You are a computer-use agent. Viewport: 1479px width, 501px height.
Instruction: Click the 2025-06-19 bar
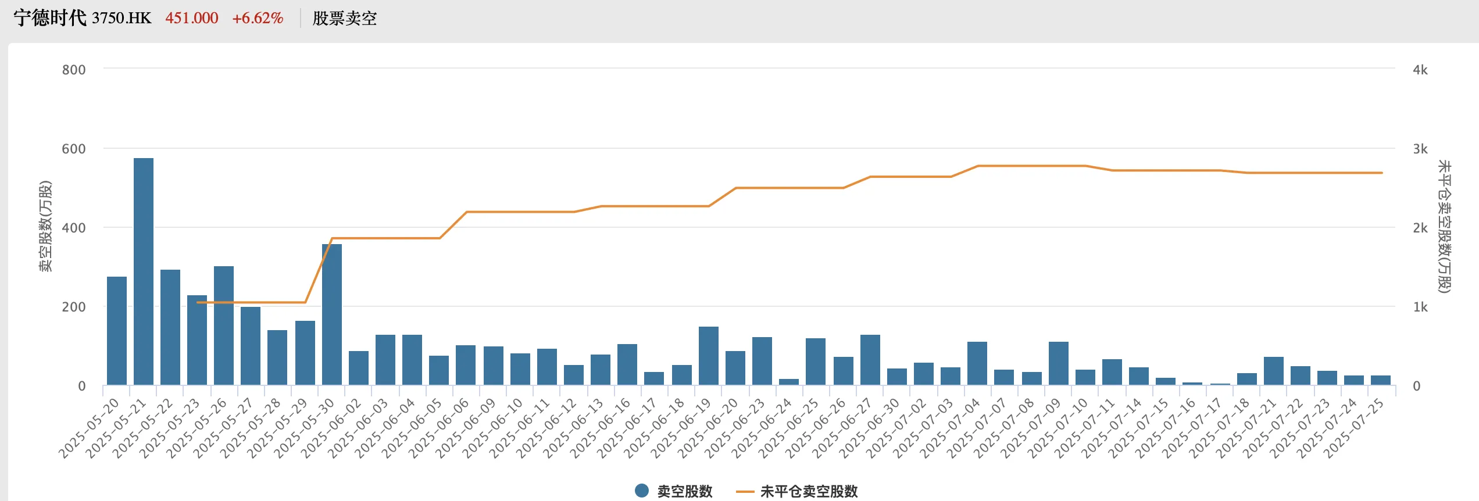(709, 356)
